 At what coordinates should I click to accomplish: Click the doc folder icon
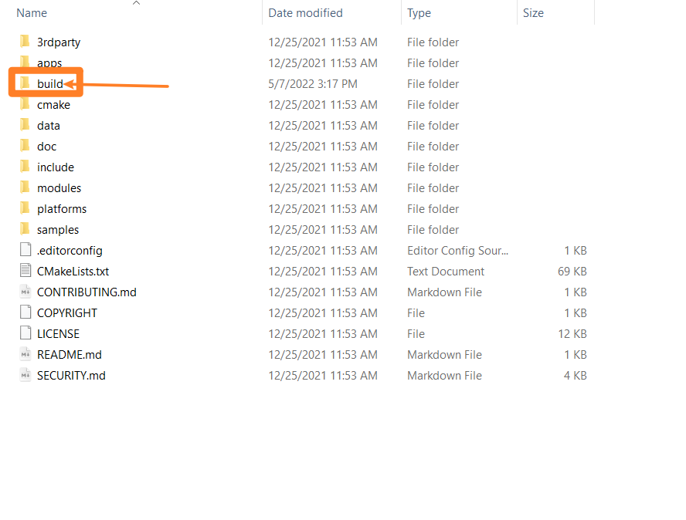(x=25, y=146)
